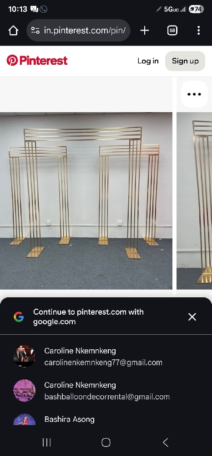Open Chrome three-dot overflow menu

click(198, 31)
